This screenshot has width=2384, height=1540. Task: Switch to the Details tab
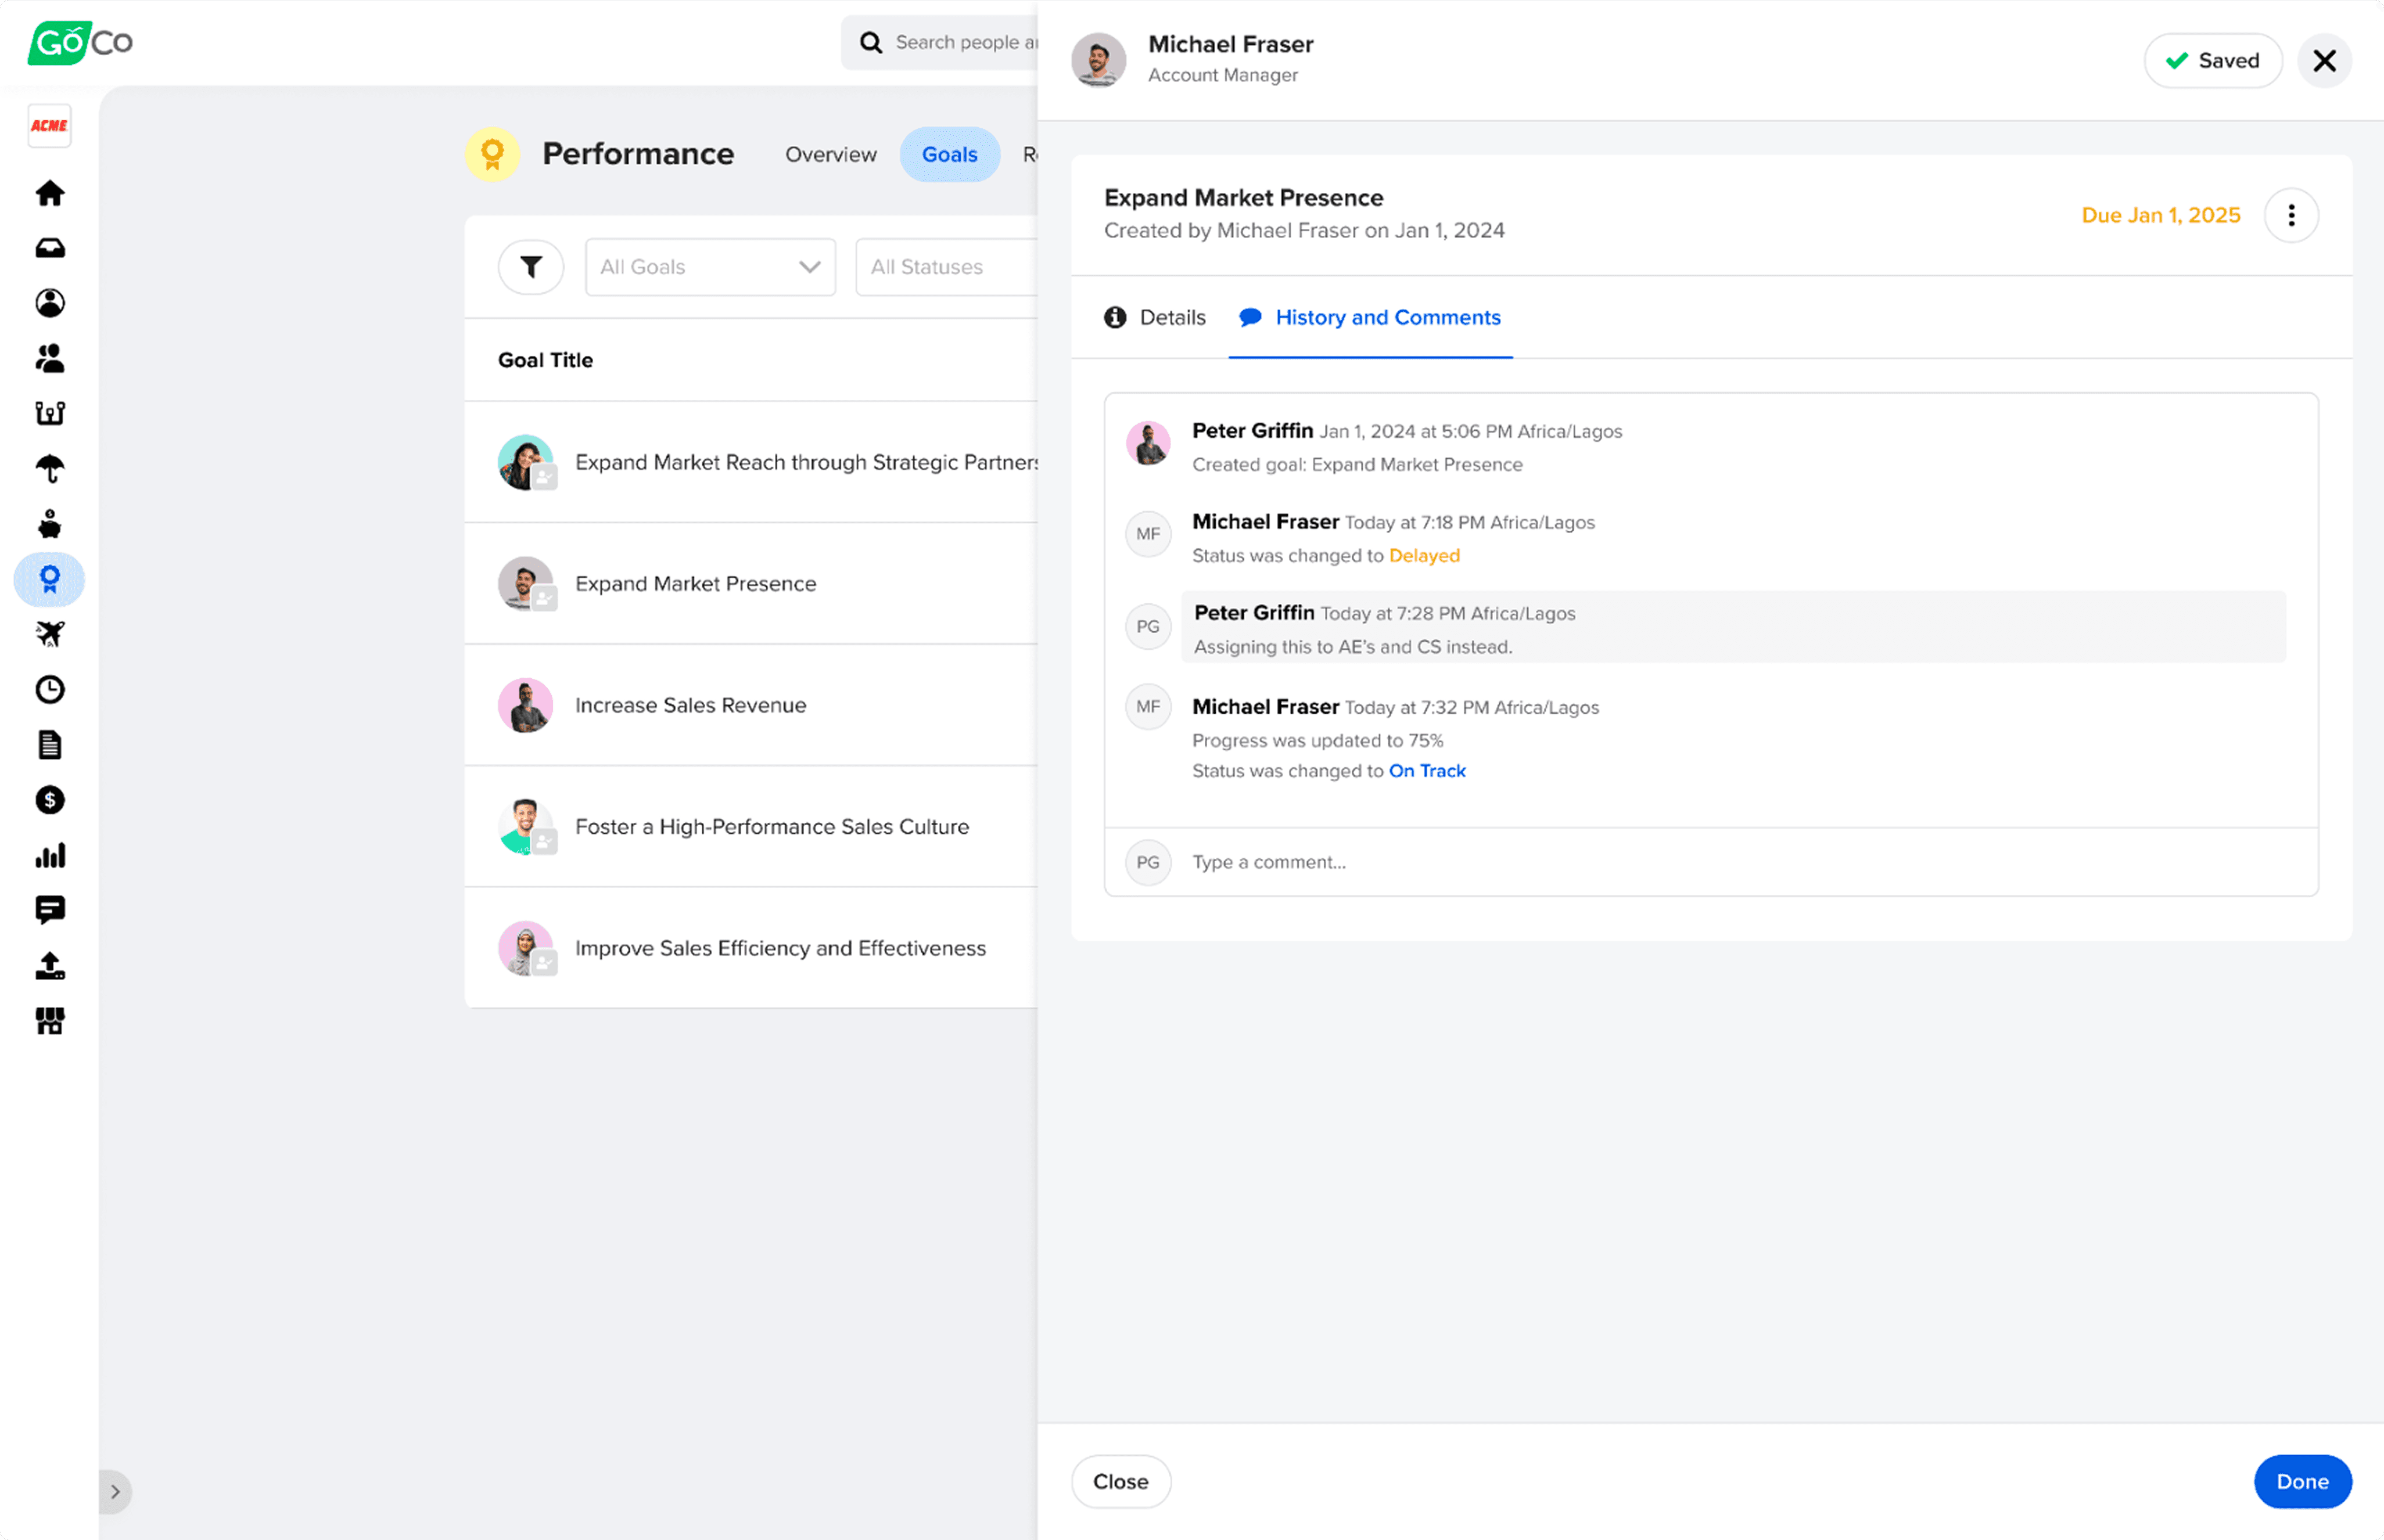[x=1154, y=317]
